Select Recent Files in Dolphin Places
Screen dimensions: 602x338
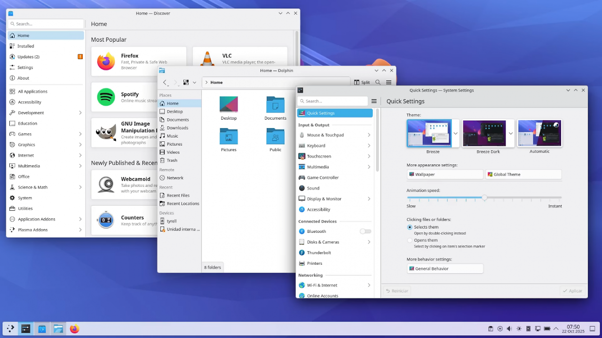[180, 195]
